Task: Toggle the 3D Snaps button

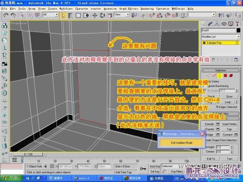Action: pos(152,15)
